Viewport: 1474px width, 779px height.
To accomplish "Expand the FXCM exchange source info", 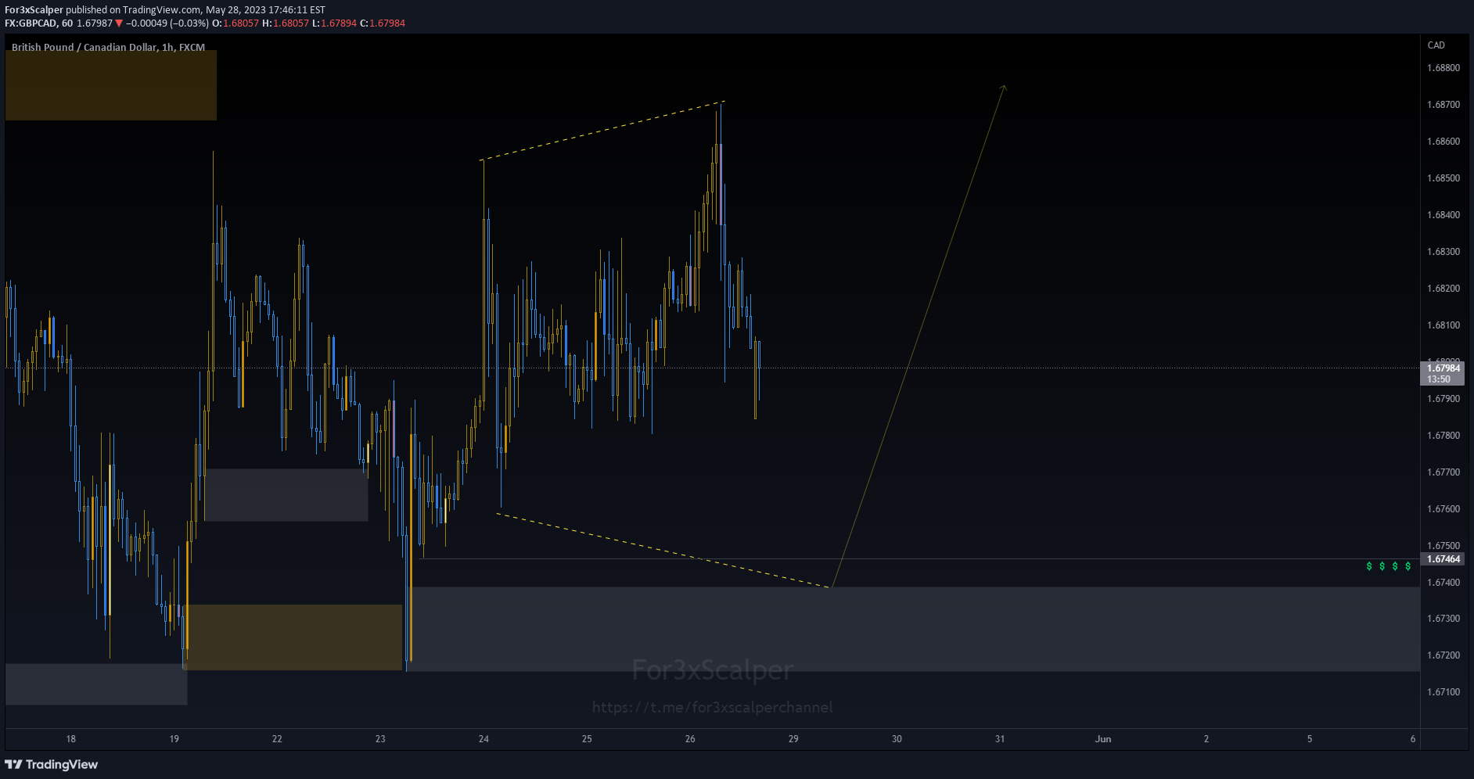I will click(192, 47).
